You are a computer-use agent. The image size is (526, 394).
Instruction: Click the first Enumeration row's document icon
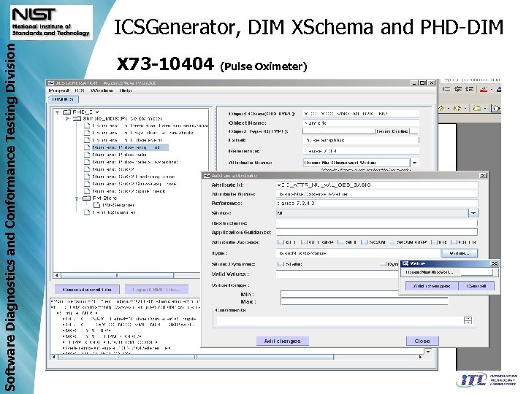tap(87, 125)
